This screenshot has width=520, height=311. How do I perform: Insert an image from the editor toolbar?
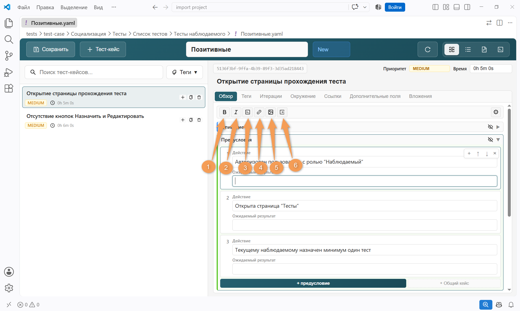tap(271, 112)
